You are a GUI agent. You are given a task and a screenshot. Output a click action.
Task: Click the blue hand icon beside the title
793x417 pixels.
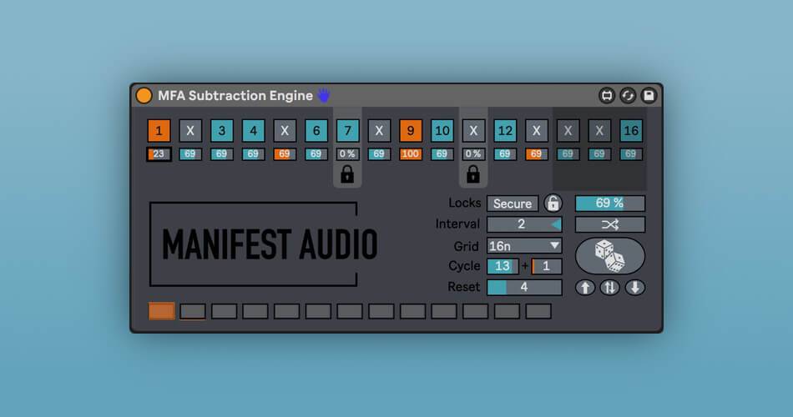324,95
